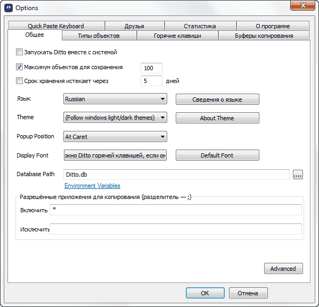Expand the Popup Position dropdown

[115, 137]
